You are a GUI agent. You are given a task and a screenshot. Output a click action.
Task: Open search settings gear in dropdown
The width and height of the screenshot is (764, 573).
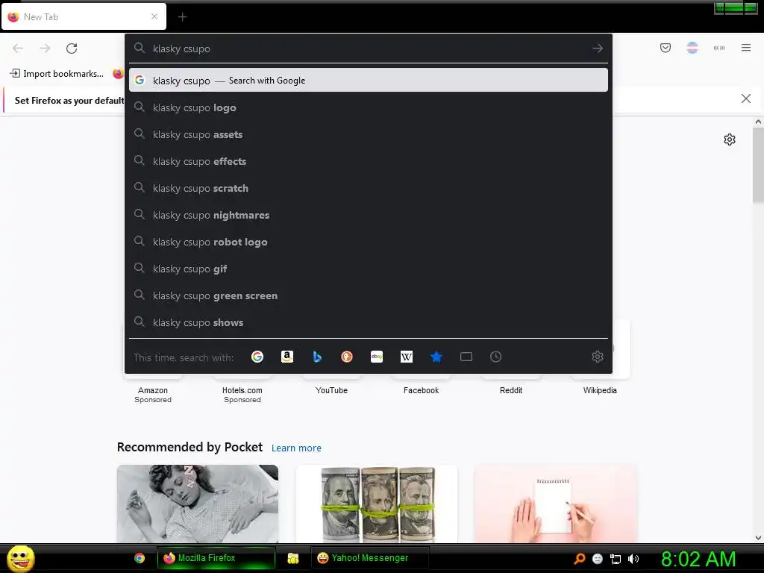(x=598, y=357)
